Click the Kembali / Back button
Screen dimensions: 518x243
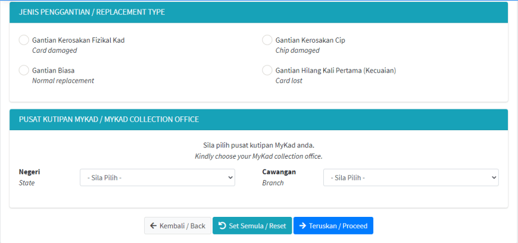177,226
